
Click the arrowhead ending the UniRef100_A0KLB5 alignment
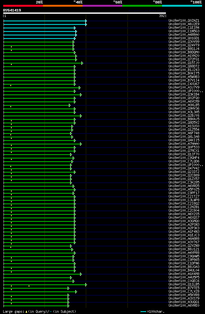[70, 105]
